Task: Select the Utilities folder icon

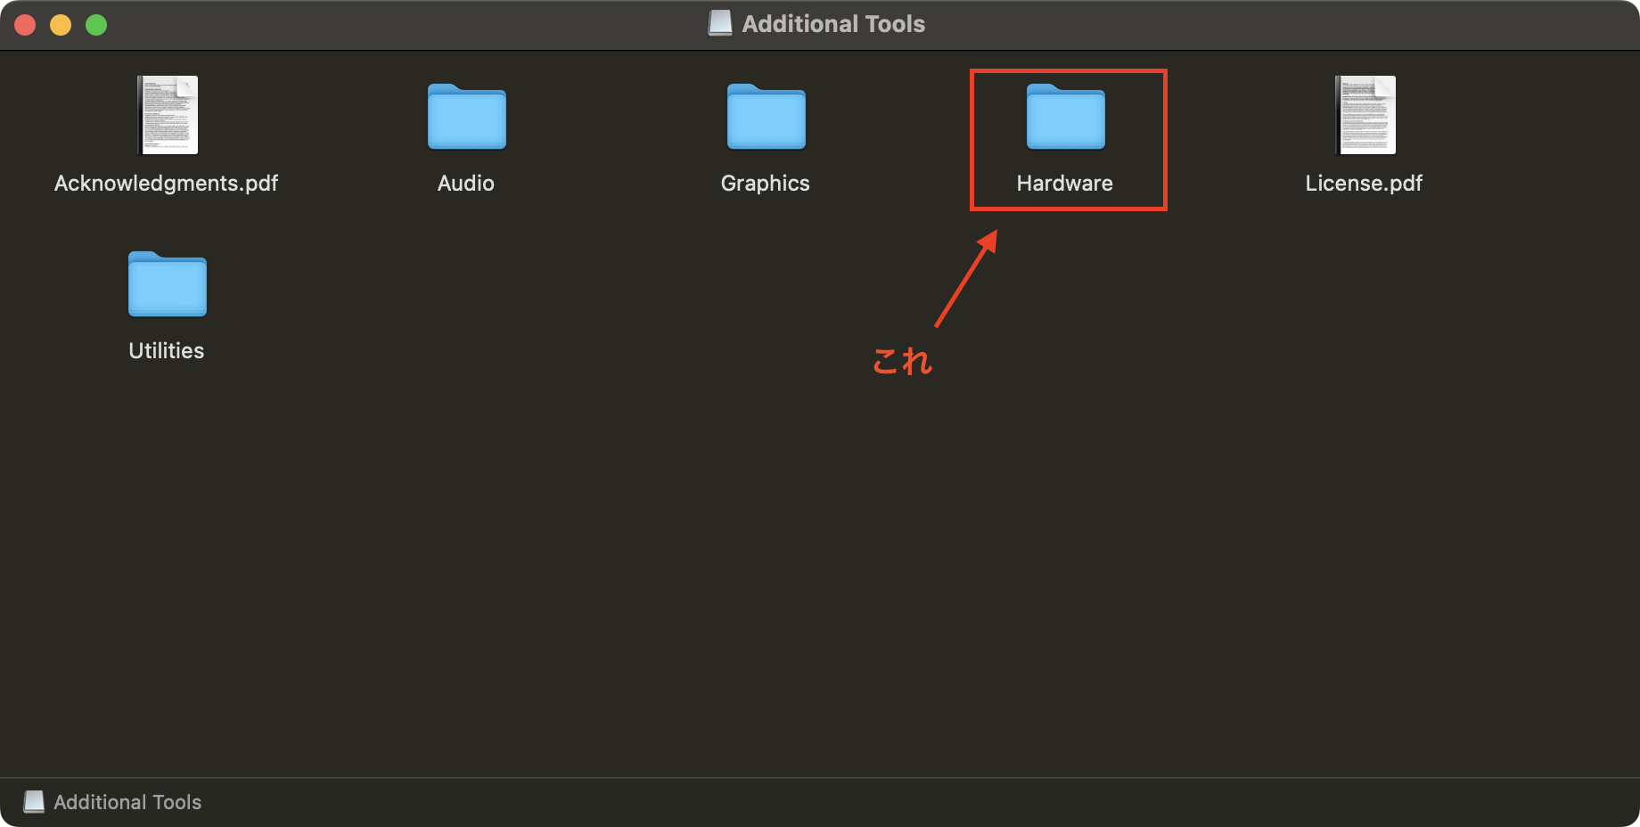Action: click(167, 283)
